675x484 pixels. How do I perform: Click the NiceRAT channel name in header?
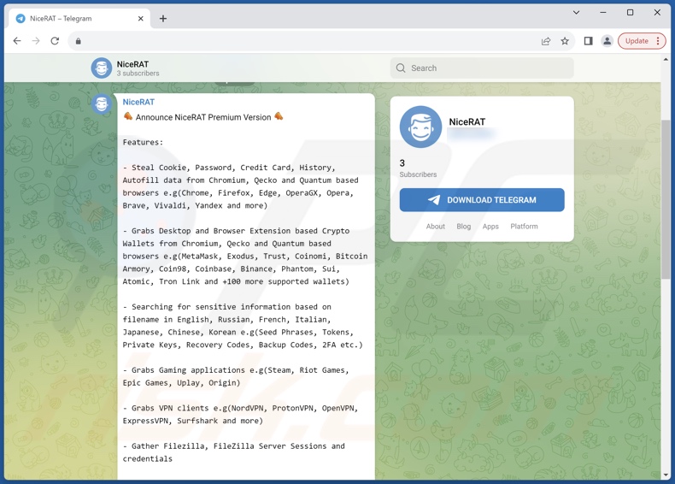(132, 64)
